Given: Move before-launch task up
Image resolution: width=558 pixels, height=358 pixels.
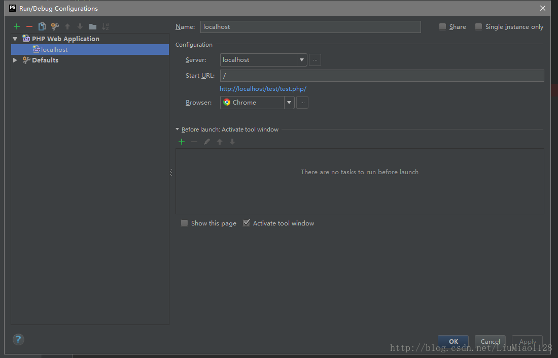Looking at the screenshot, I should click(x=220, y=142).
